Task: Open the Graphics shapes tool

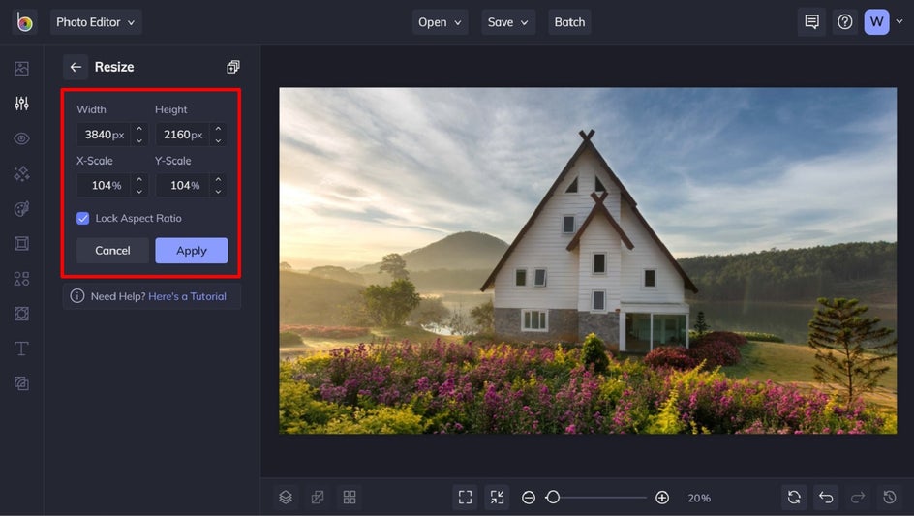Action: [x=21, y=278]
